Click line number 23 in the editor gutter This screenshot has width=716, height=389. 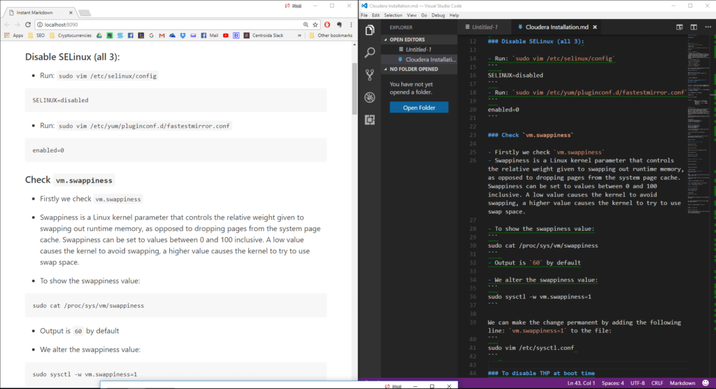[x=473, y=135]
